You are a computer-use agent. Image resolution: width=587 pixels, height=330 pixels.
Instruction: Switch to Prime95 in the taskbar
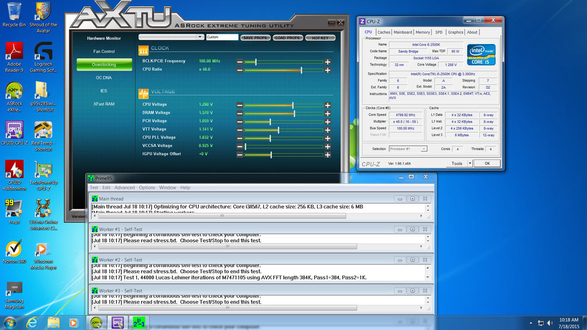pos(139,323)
